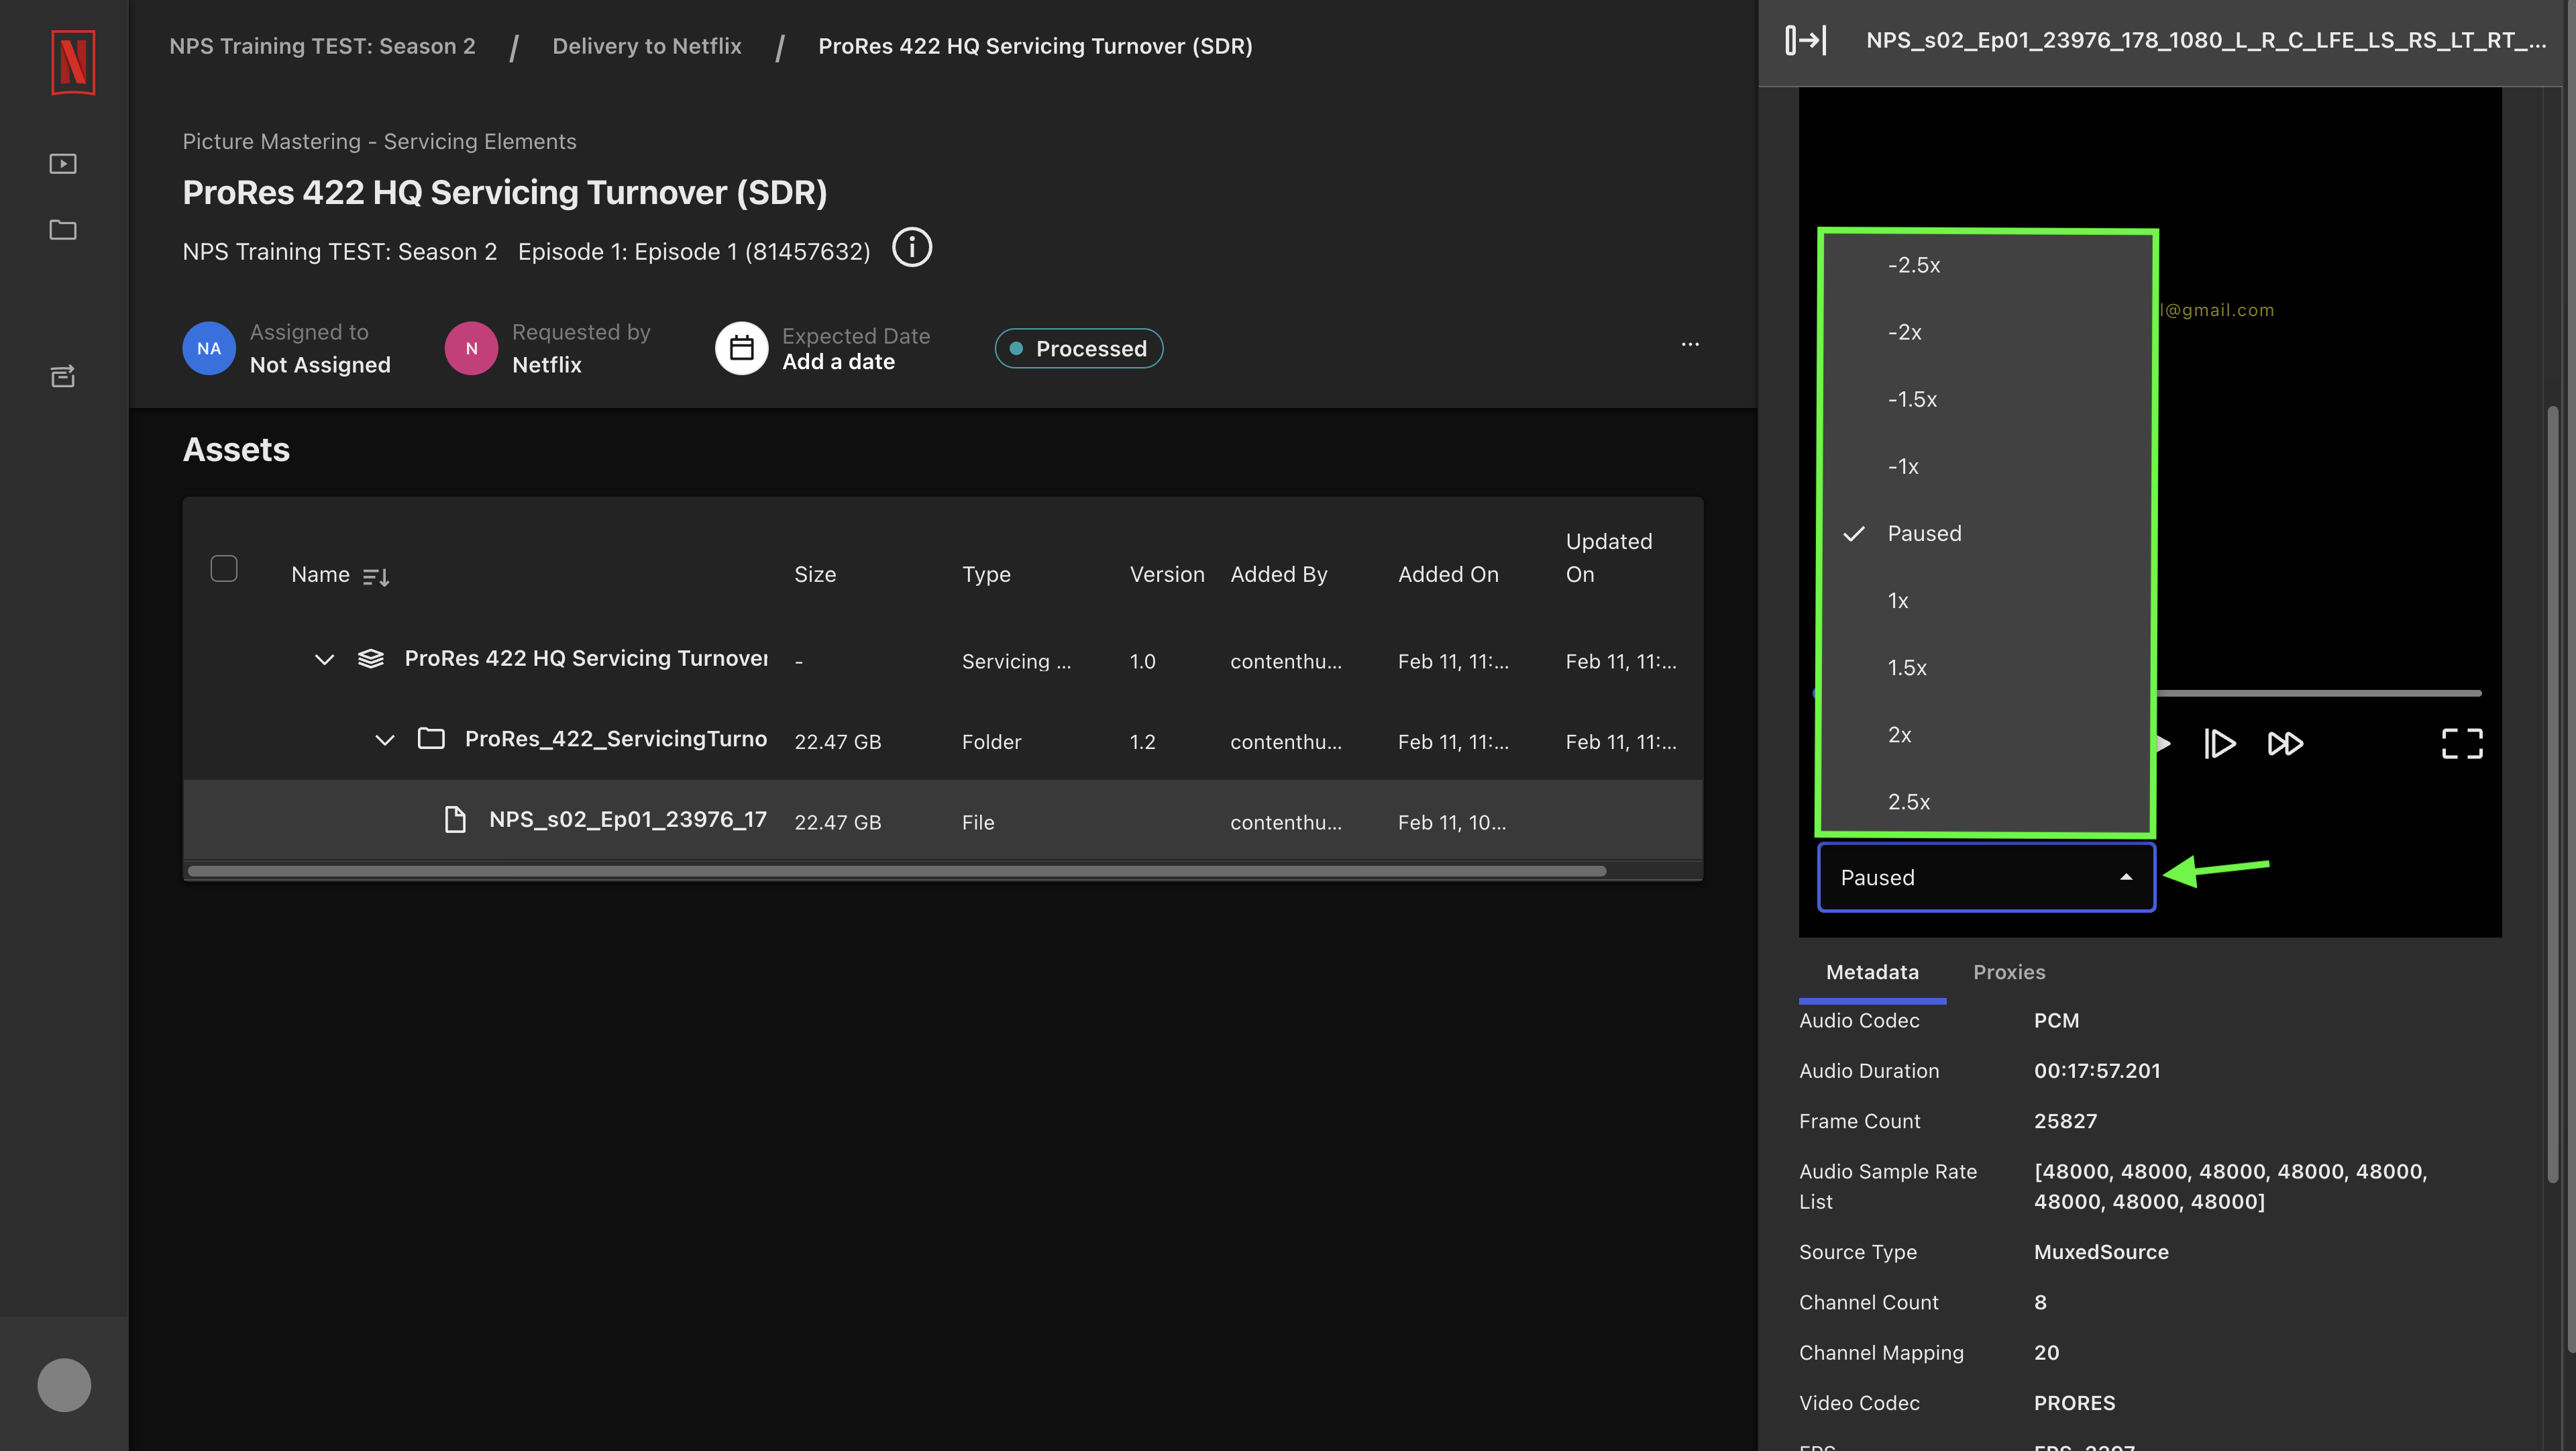
Task: Select 2.5x playback speed
Action: coord(1988,801)
